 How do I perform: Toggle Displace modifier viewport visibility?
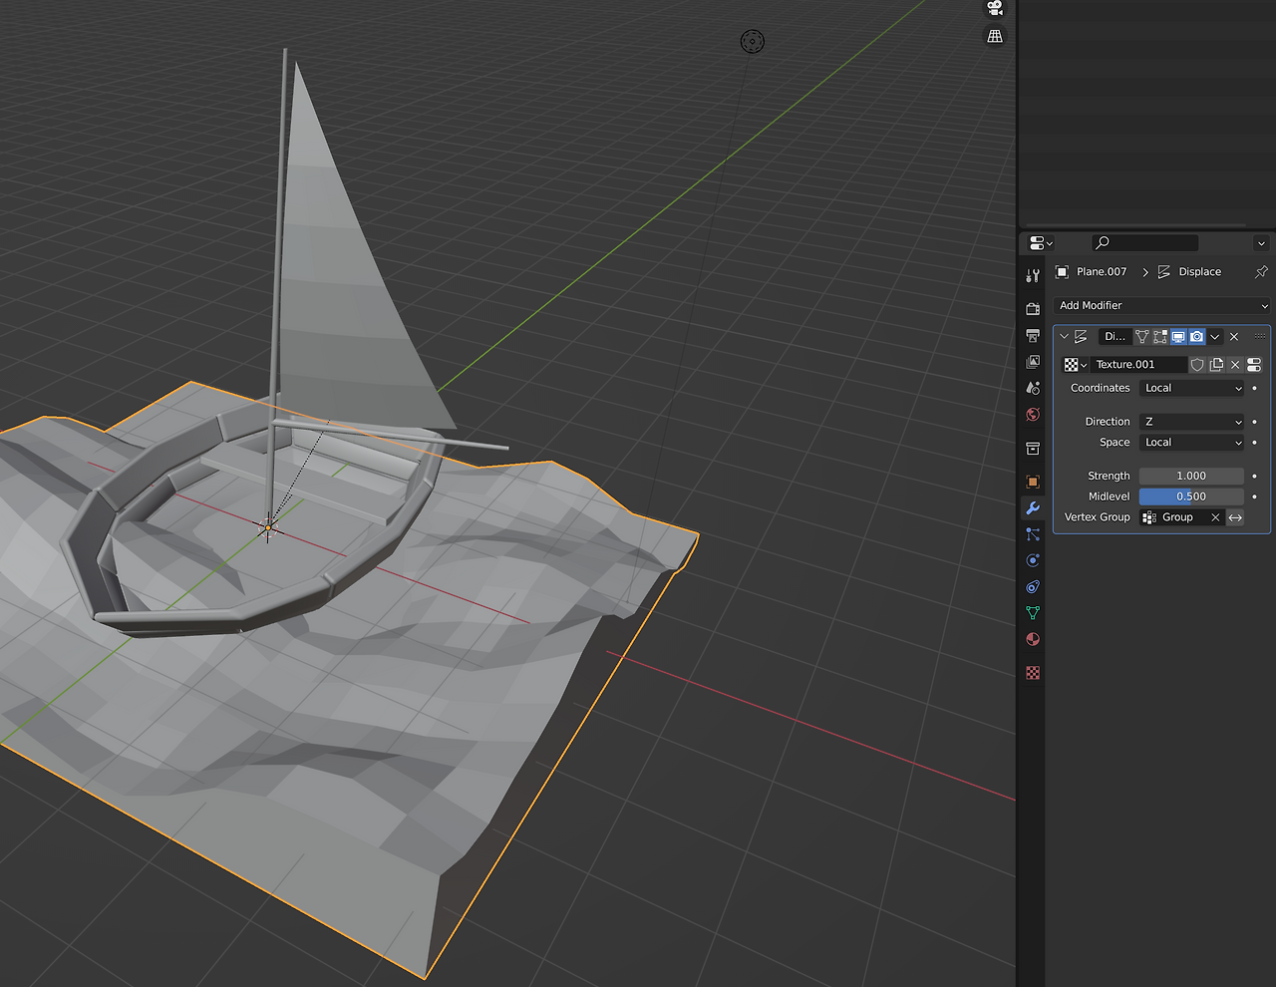[1178, 337]
